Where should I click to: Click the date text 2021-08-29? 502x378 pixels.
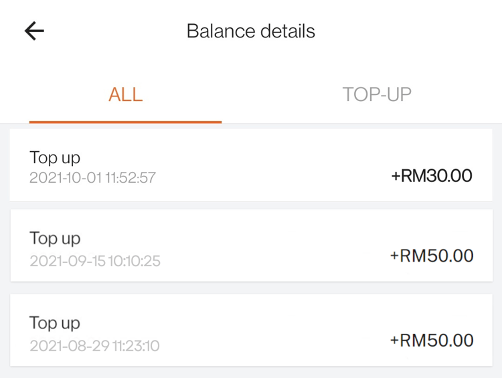[x=66, y=346]
